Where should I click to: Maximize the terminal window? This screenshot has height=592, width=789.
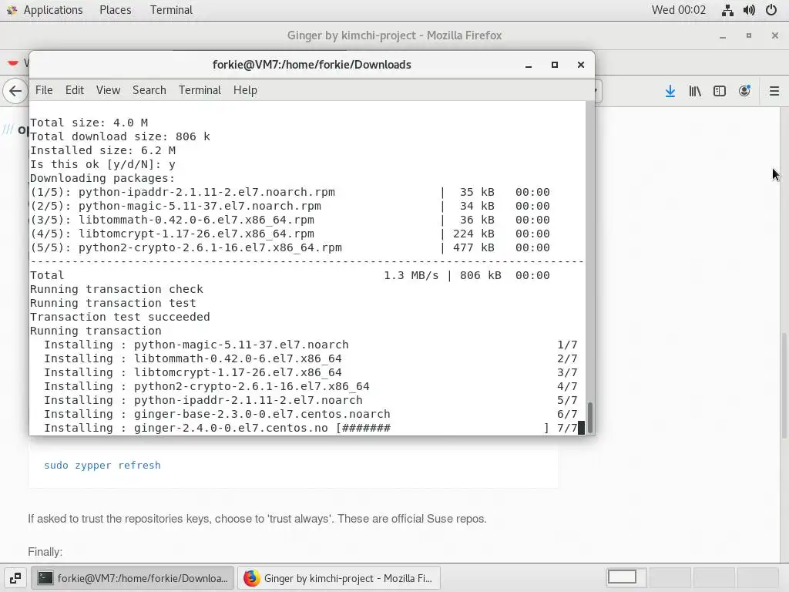pyautogui.click(x=555, y=65)
